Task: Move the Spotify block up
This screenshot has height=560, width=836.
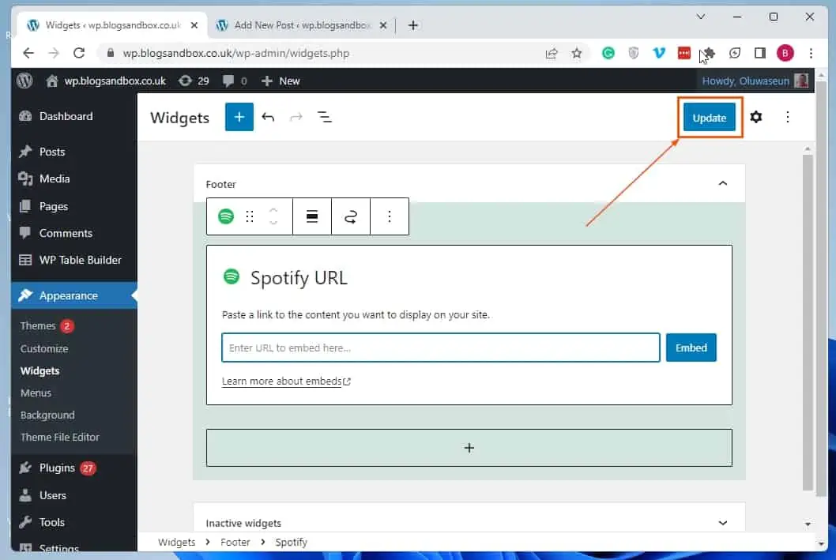Action: pos(273,210)
